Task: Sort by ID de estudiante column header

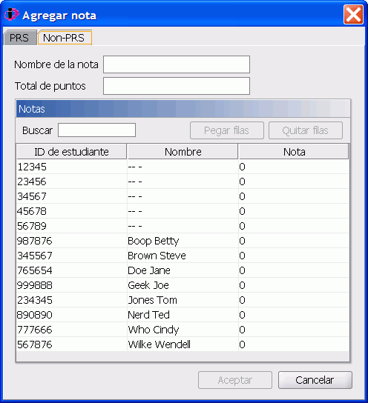Action: pos(71,152)
